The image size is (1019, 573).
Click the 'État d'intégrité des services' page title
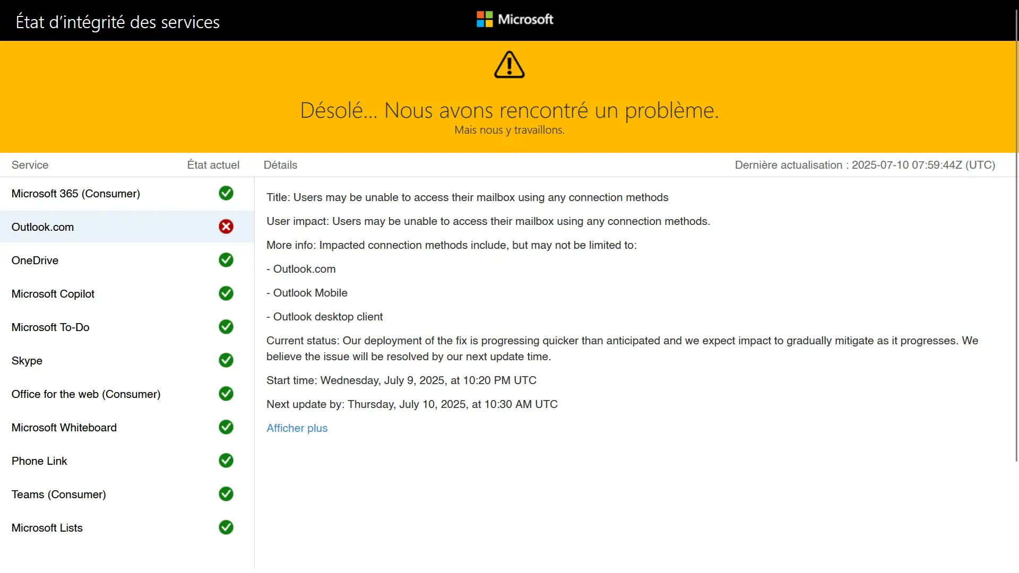(x=118, y=22)
